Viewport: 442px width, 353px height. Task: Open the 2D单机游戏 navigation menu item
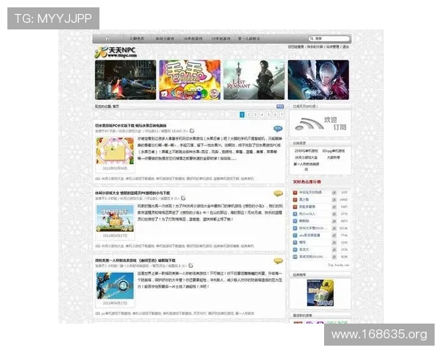[x=221, y=38]
